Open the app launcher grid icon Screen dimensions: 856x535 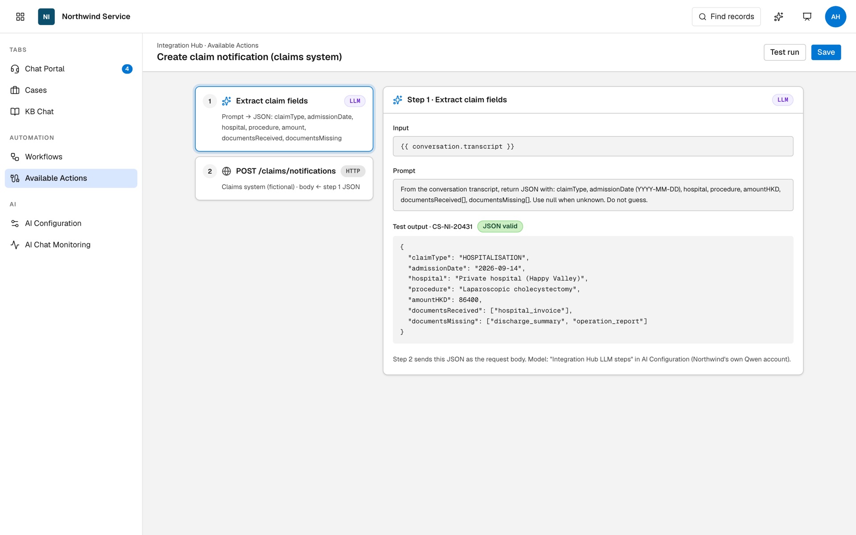pyautogui.click(x=20, y=16)
